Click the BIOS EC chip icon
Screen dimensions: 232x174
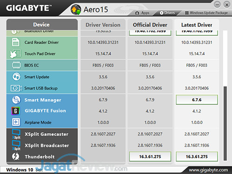tap(16, 65)
